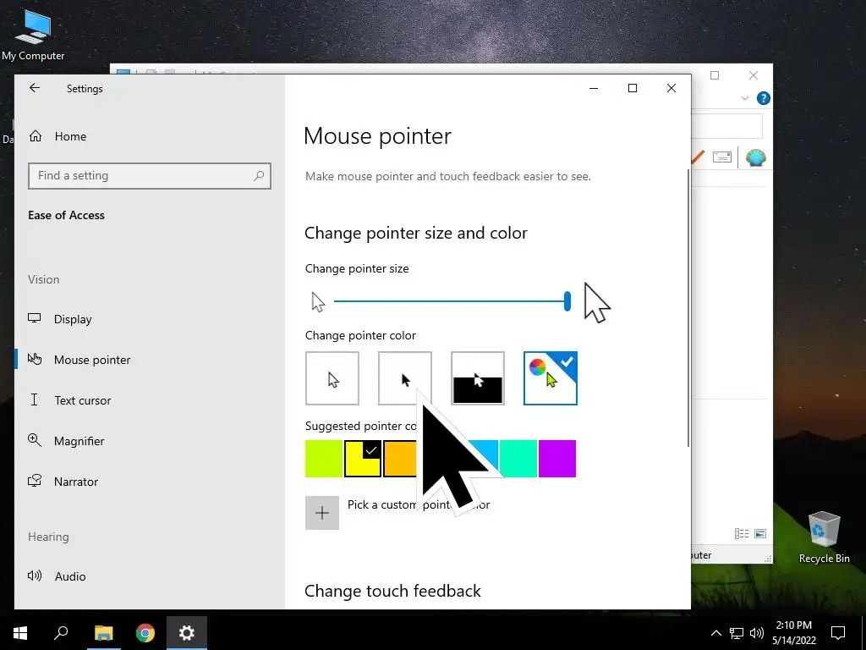
Task: Open My Computer desktop icon
Action: 33,35
